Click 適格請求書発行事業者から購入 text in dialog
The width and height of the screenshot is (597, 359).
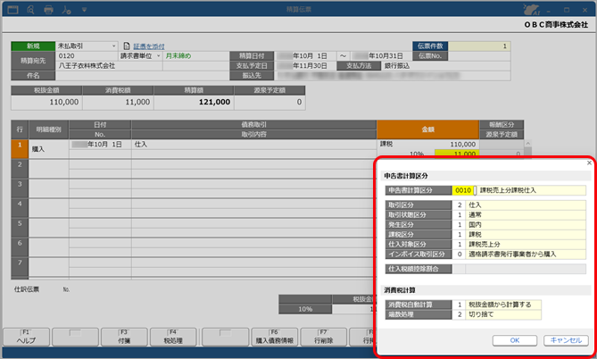[x=512, y=255]
